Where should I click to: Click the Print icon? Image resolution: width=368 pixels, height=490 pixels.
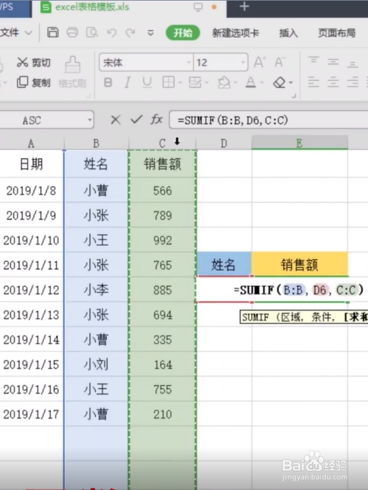click(x=72, y=32)
